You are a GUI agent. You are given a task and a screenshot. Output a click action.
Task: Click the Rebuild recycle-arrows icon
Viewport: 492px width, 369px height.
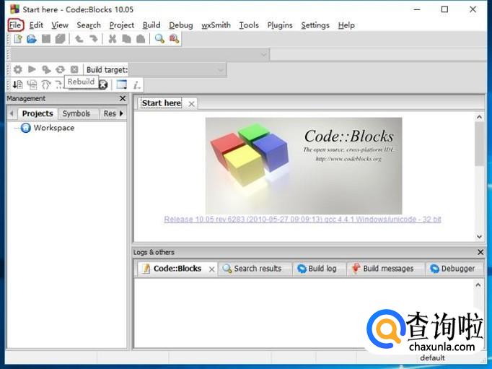61,69
